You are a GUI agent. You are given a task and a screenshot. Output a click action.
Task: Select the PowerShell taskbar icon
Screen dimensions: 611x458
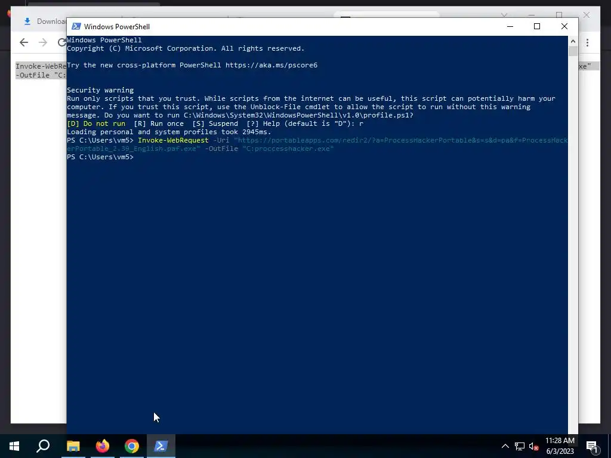click(x=161, y=446)
